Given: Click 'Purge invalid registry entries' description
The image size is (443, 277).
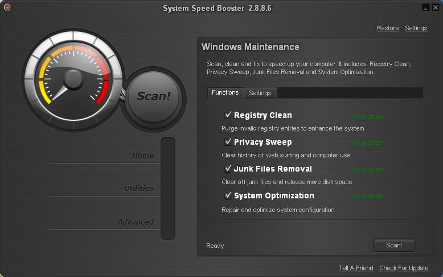Looking at the screenshot, I should 293,128.
